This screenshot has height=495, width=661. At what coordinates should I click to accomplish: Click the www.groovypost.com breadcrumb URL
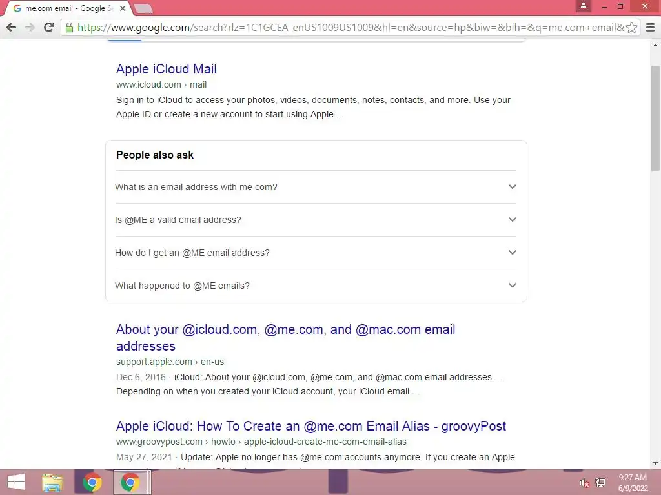coord(261,442)
